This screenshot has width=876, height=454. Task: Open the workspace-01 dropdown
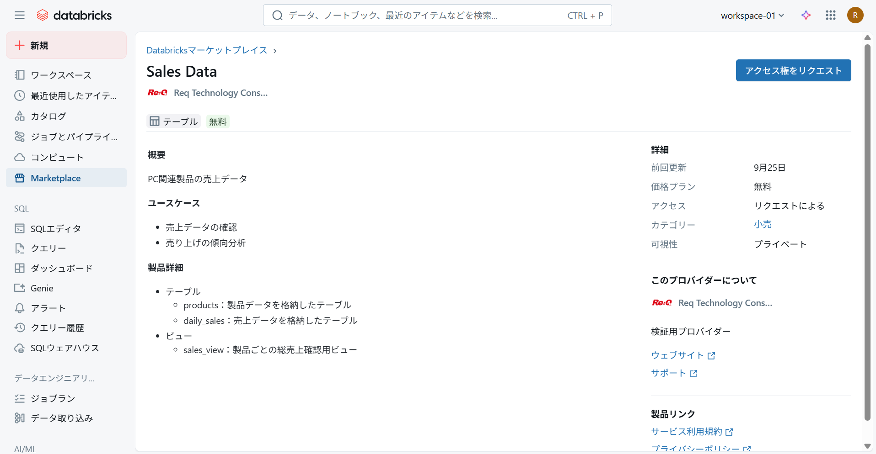[x=752, y=16]
